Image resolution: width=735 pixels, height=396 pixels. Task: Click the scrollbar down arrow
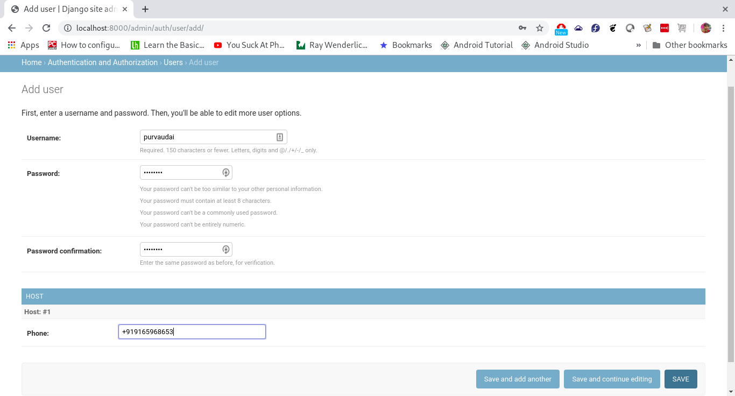(730, 391)
